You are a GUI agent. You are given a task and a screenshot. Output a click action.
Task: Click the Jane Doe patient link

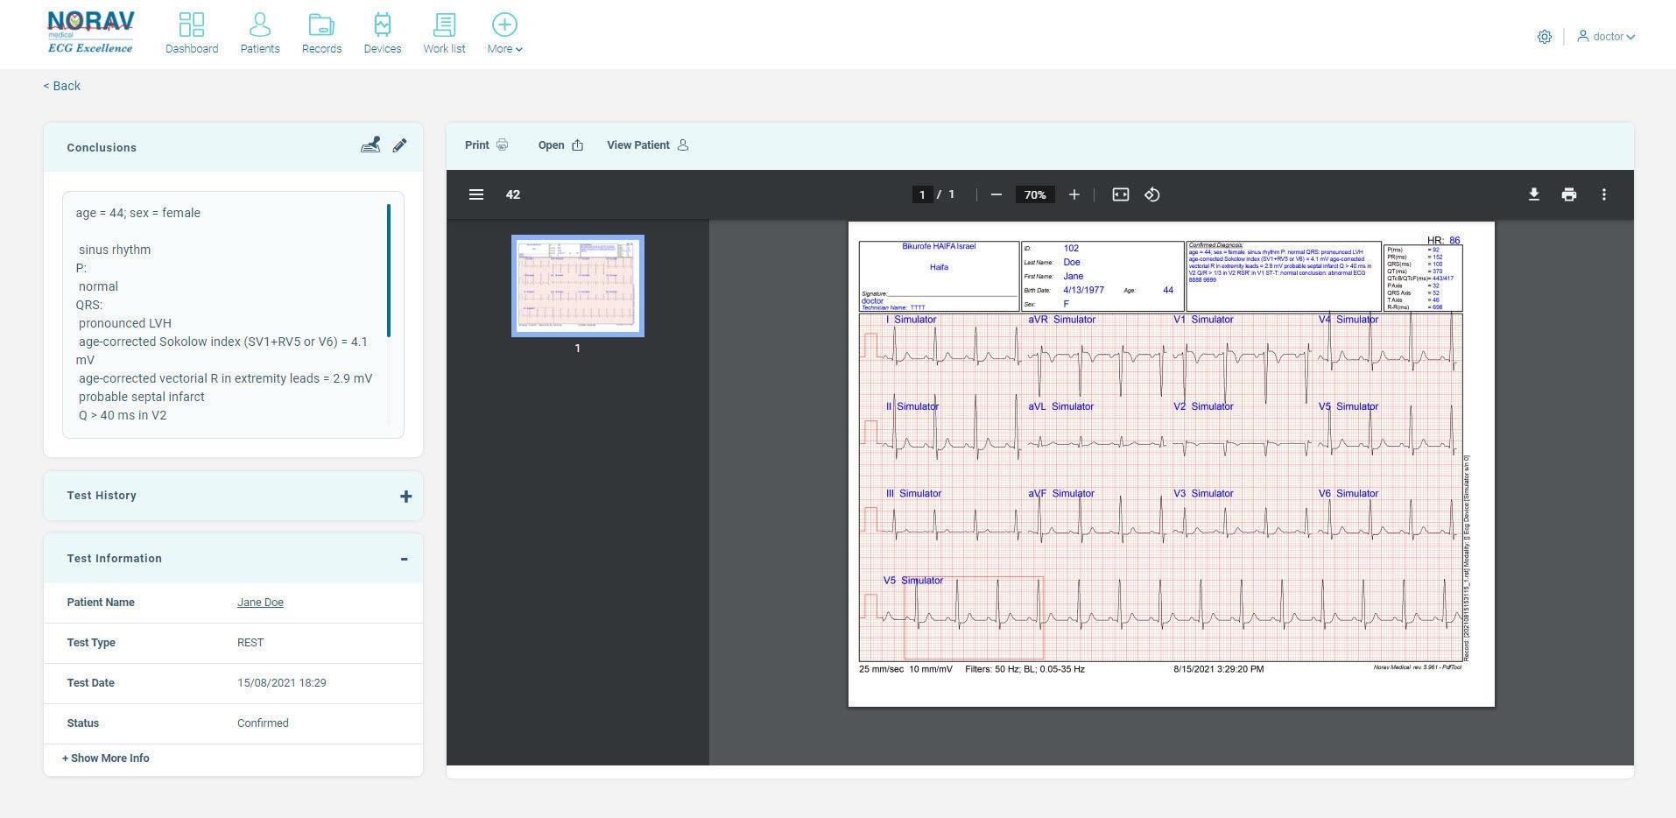(x=260, y=603)
